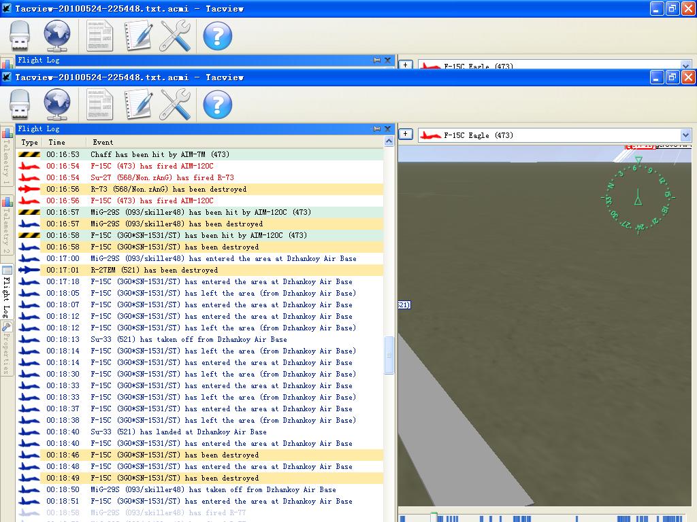Select 'Su-33 (521) has taken off' row
This screenshot has height=522, width=697.
(x=200, y=339)
